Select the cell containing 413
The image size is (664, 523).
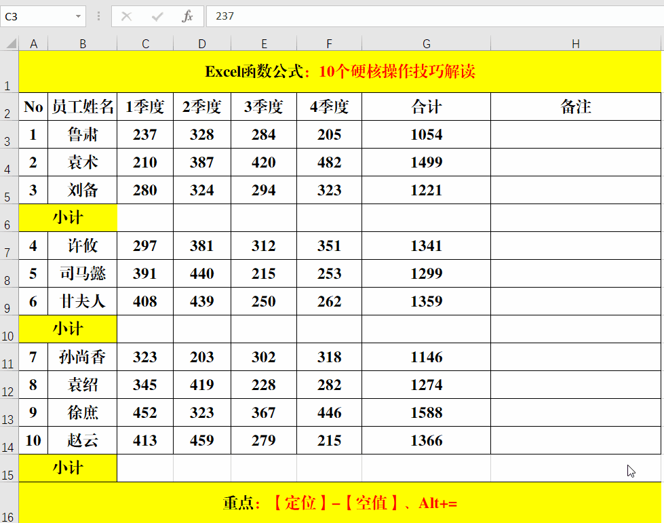(144, 440)
